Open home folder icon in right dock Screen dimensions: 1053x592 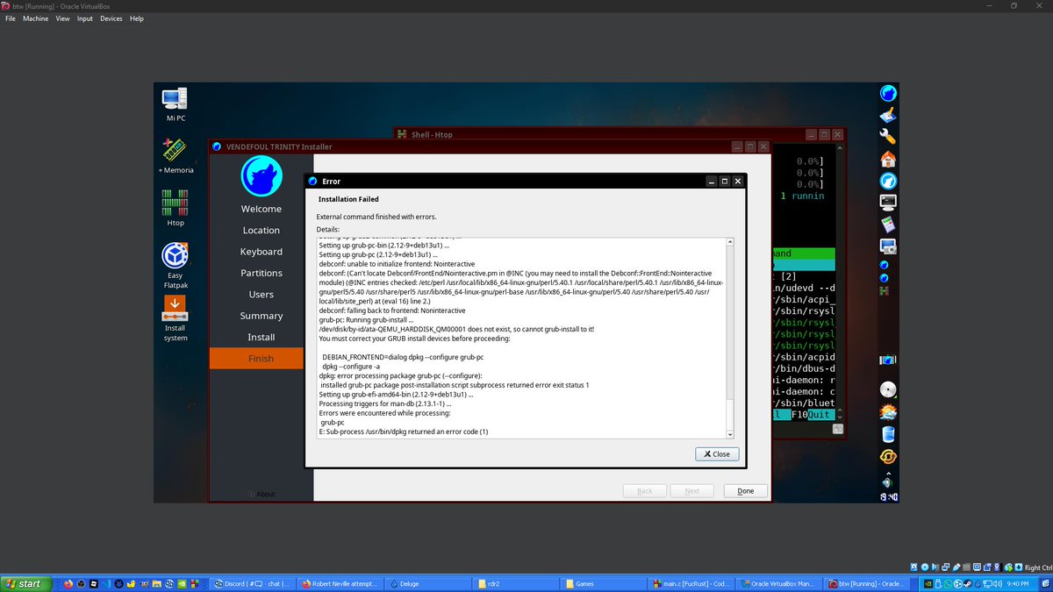pos(888,159)
